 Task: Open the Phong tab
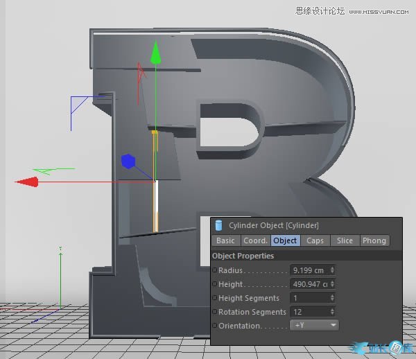pyautogui.click(x=374, y=240)
